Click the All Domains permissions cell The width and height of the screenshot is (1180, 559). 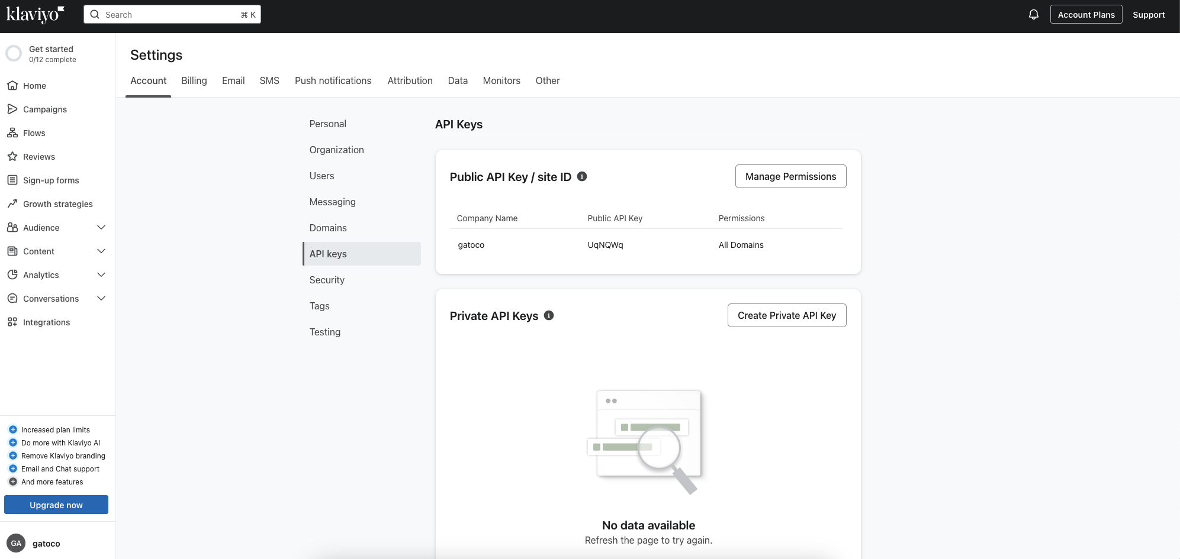tap(741, 245)
